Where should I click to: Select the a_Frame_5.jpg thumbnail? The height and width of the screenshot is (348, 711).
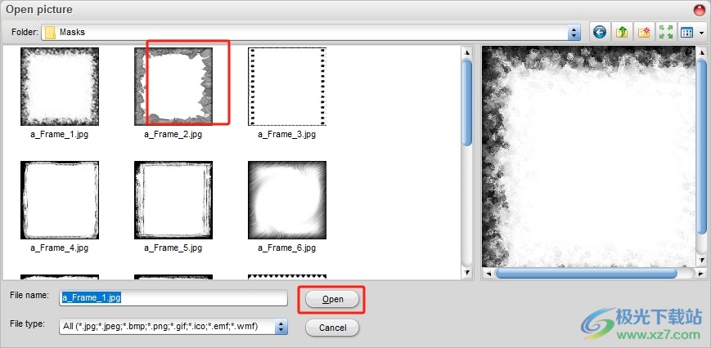pyautogui.click(x=173, y=200)
